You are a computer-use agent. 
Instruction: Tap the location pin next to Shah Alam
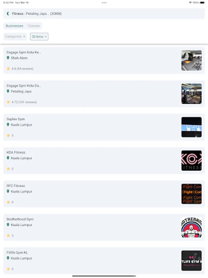pyautogui.click(x=8, y=58)
